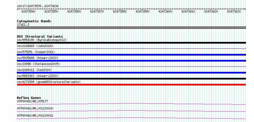Click the magenta gene line of NM_001130021
The image size is (254, 122).
(131, 118)
